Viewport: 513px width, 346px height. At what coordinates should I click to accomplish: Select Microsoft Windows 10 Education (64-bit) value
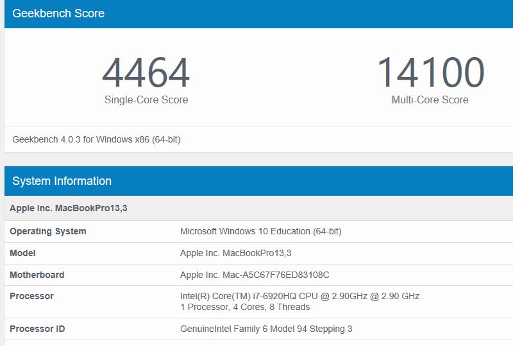pyautogui.click(x=261, y=231)
